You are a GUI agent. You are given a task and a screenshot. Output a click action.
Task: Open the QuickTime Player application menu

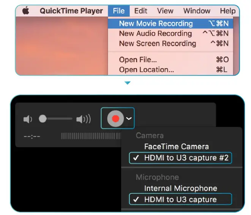click(71, 11)
